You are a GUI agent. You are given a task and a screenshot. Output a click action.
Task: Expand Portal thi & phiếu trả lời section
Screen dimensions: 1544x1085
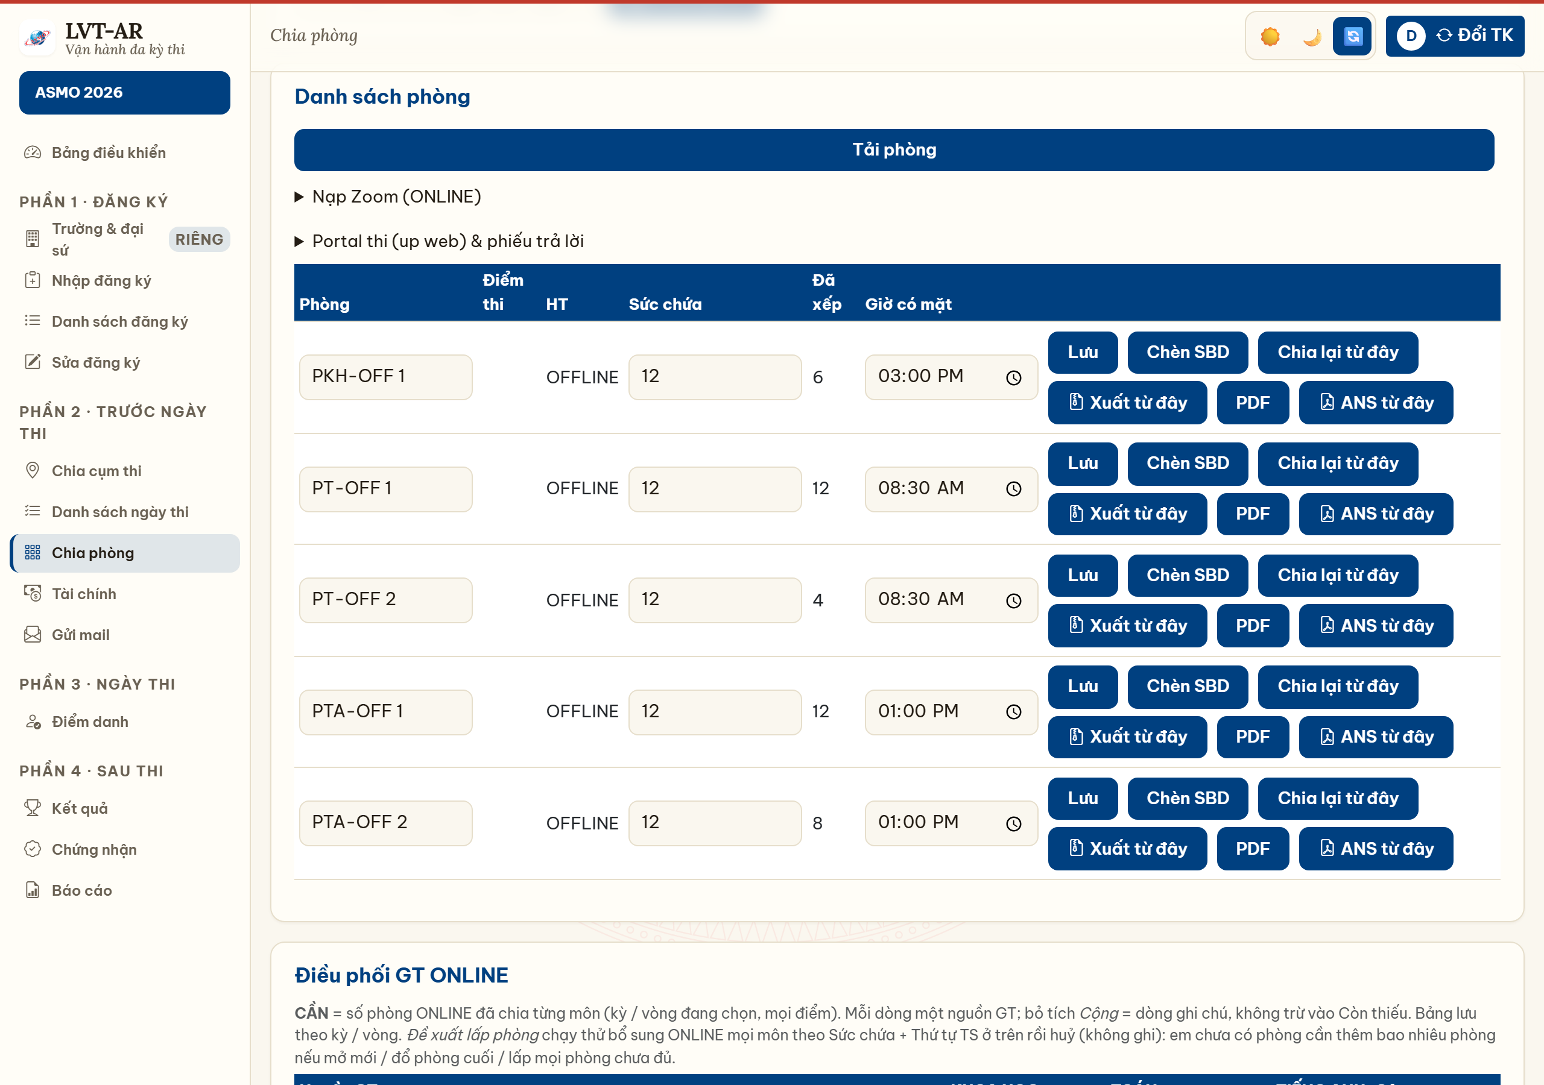pyautogui.click(x=439, y=241)
